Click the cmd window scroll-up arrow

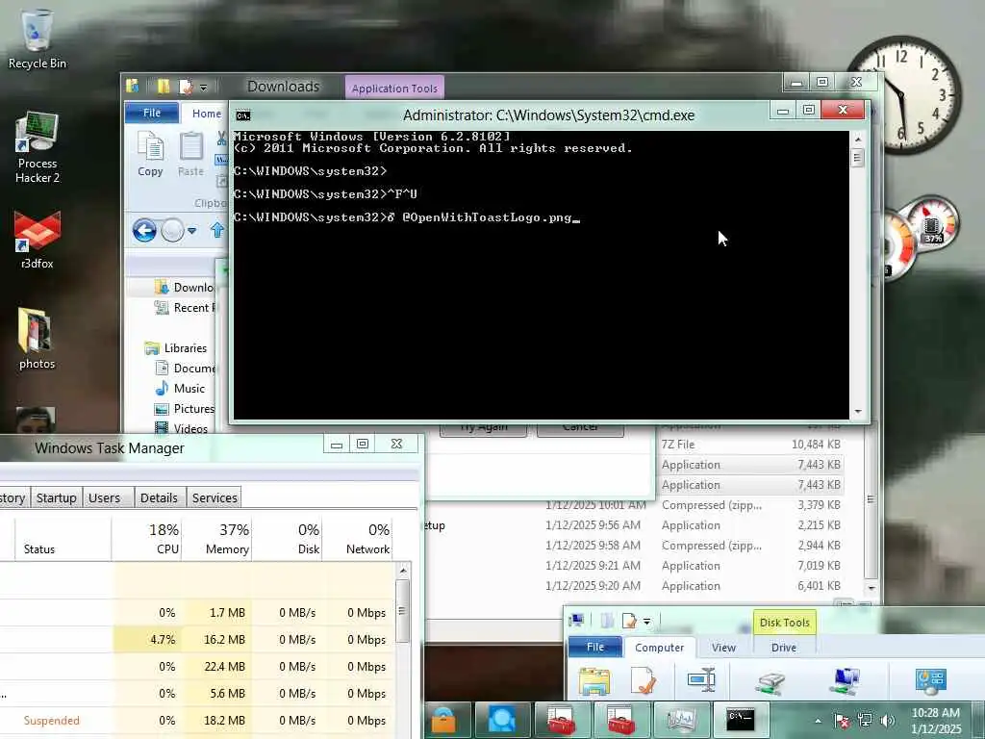coord(858,139)
